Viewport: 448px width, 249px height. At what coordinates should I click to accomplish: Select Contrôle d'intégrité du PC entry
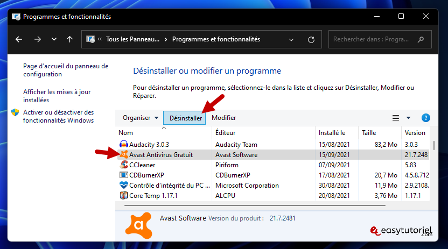point(170,186)
